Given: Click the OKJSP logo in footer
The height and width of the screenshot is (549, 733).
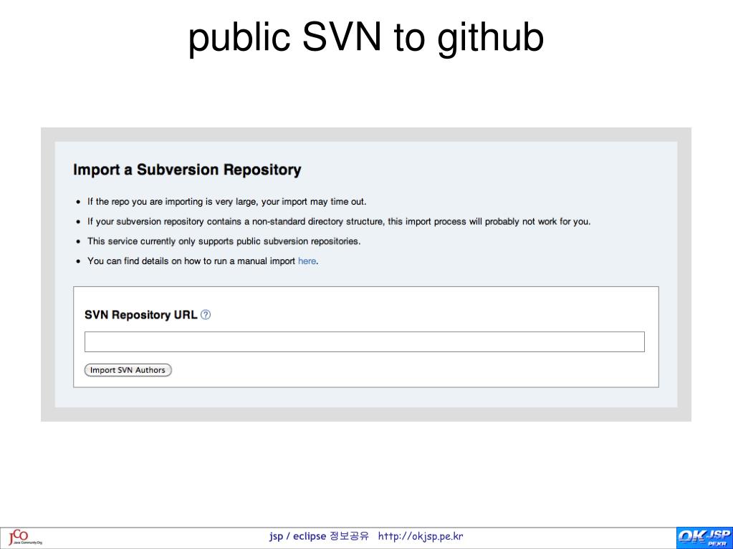Looking at the screenshot, I should tap(704, 538).
